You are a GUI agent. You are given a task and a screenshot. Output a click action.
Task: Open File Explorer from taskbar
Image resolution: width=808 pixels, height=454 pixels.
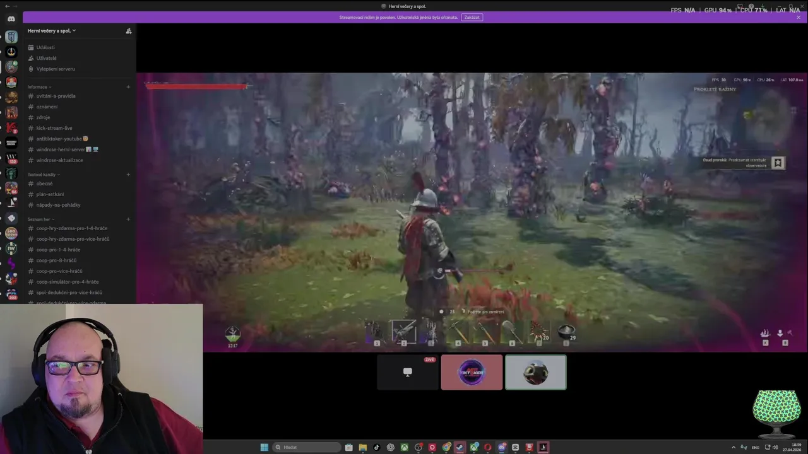[363, 447]
